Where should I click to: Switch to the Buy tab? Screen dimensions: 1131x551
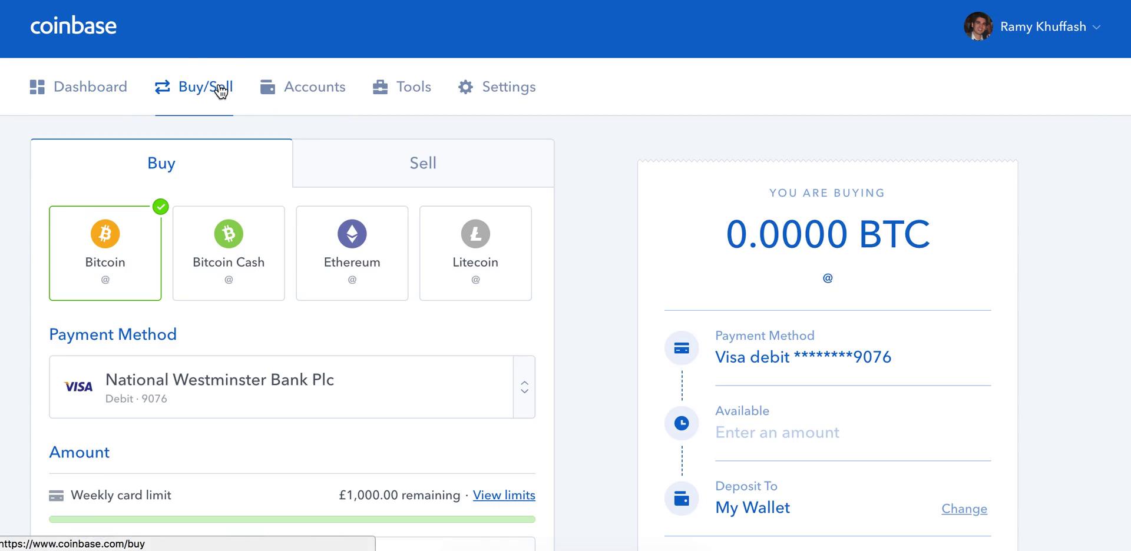click(x=161, y=163)
